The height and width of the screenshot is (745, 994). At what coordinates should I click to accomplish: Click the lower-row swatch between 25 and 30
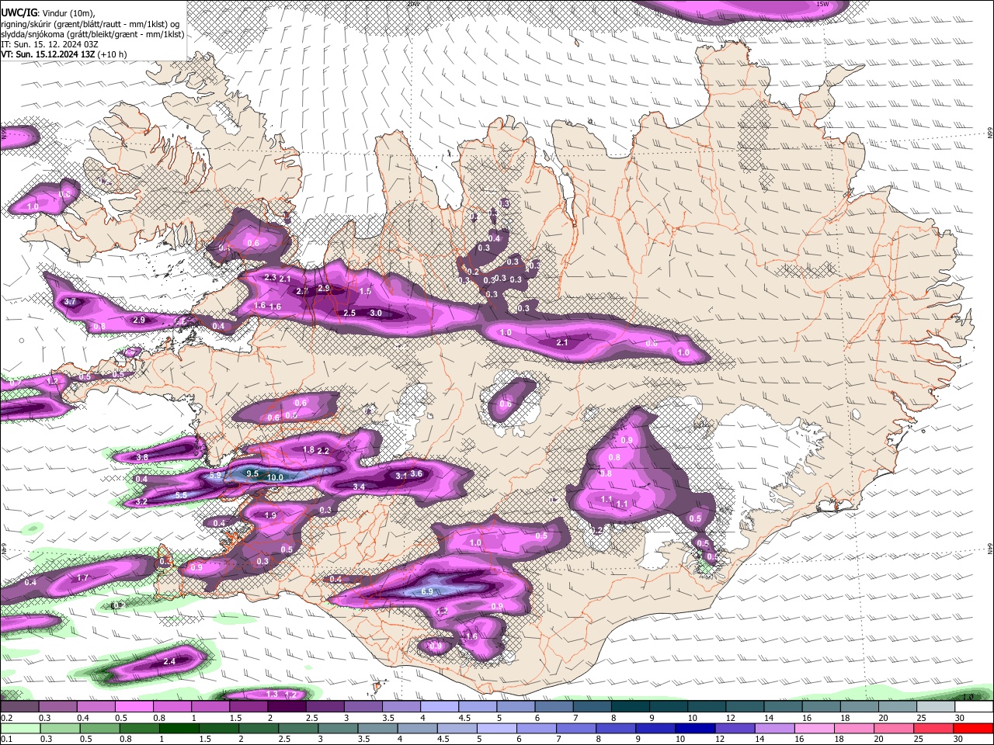[933, 729]
